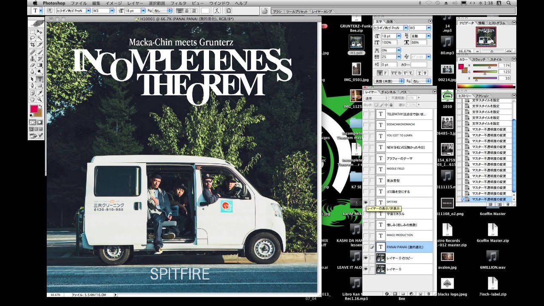The height and width of the screenshot is (306, 544).
Task: Select the Clone Stamp tool
Action: pyautogui.click(x=32, y=58)
